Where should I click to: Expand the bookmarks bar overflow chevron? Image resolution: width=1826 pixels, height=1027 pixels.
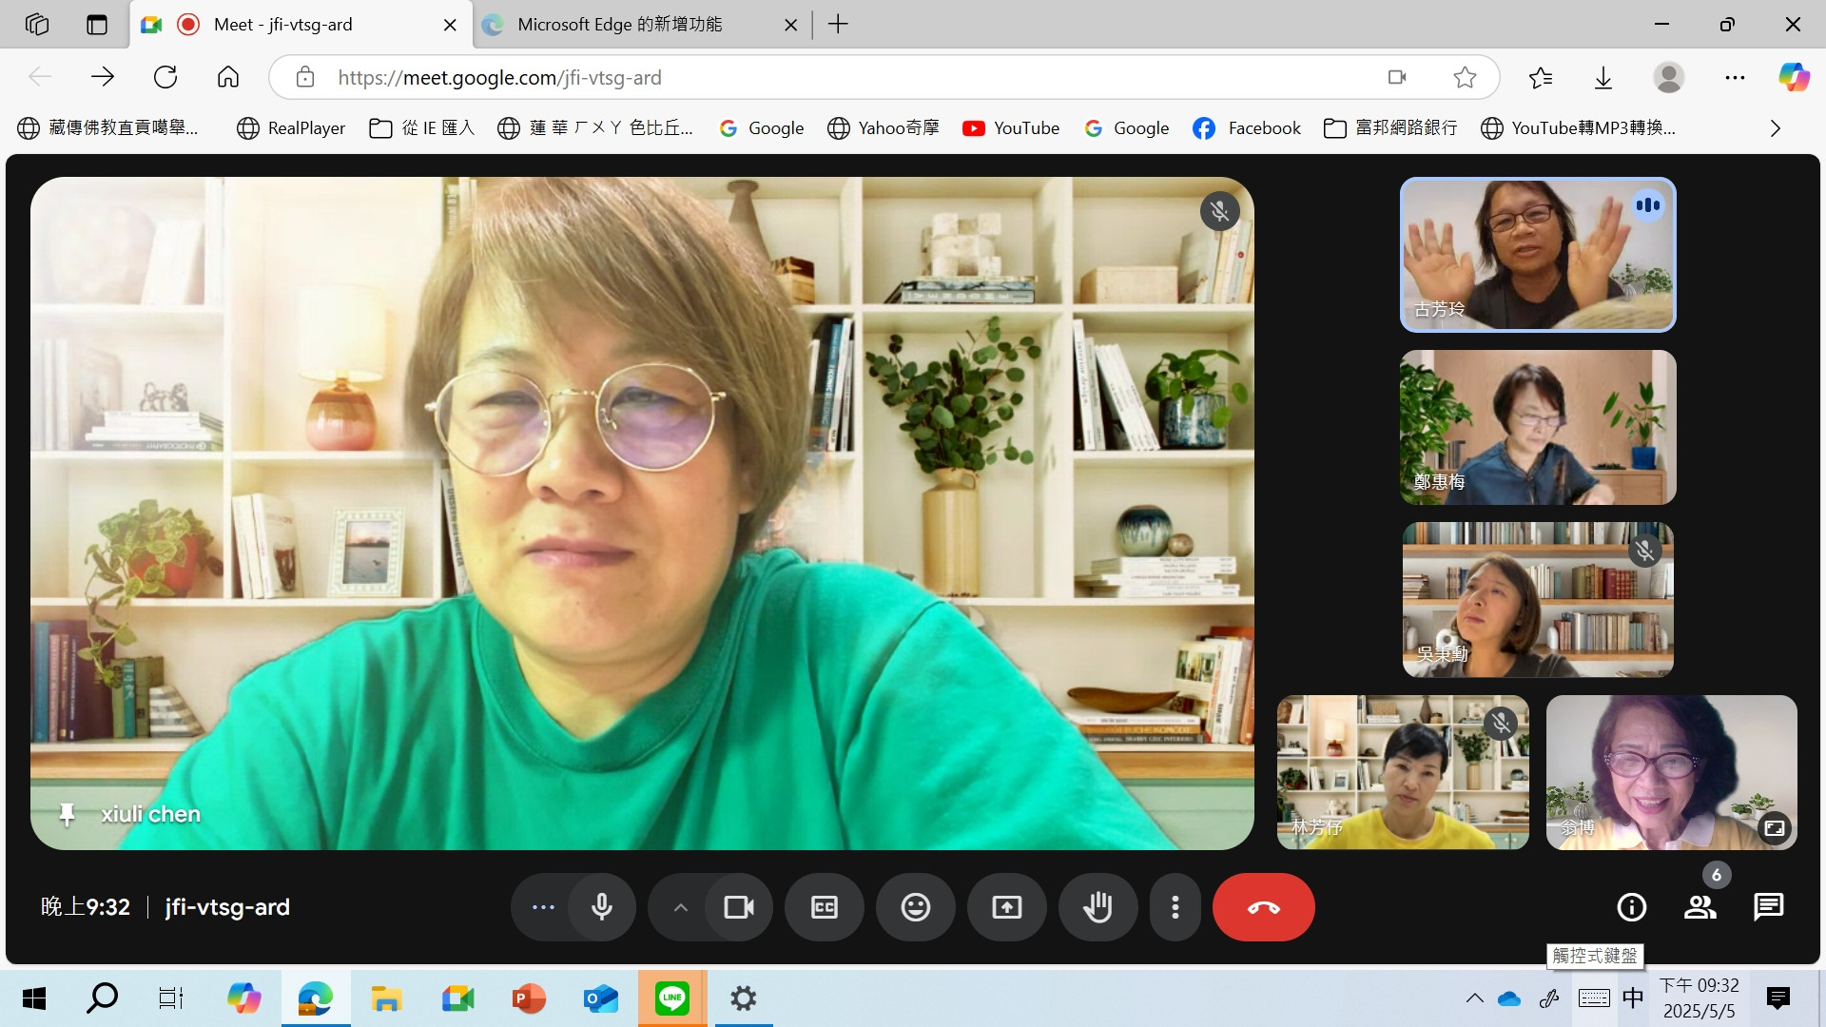[1775, 128]
